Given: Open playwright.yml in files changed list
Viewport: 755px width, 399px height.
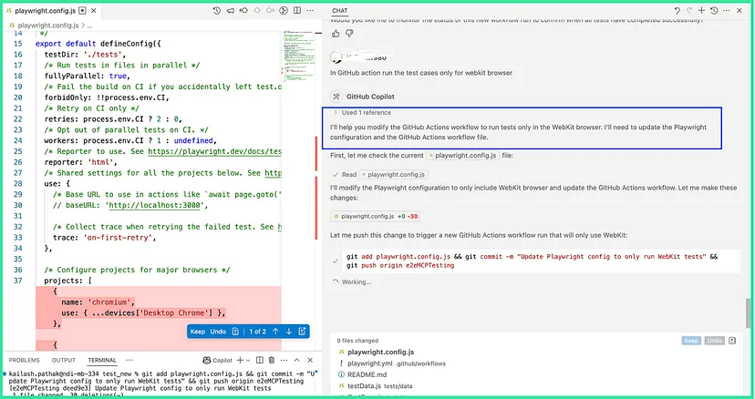Looking at the screenshot, I should click(392, 363).
